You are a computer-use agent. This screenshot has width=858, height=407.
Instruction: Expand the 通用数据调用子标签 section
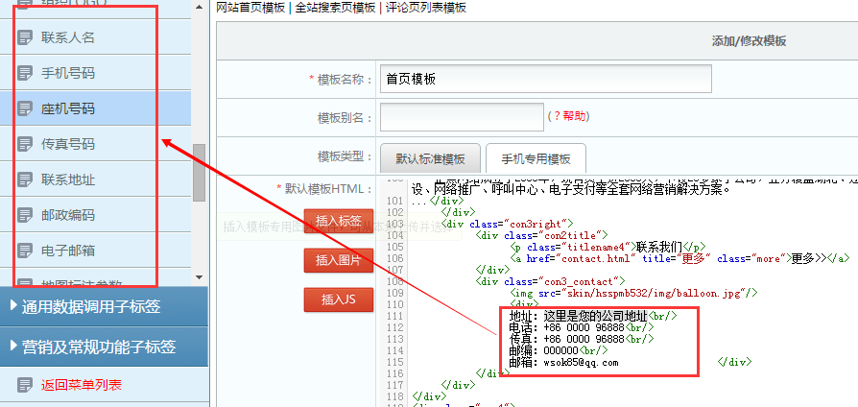[x=104, y=307]
